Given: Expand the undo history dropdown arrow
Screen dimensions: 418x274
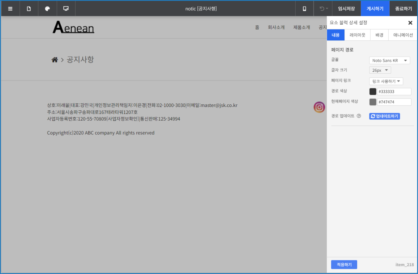Looking at the screenshot, I should 327,8.
